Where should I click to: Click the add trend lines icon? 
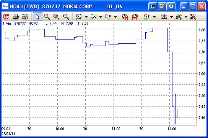coord(179,17)
